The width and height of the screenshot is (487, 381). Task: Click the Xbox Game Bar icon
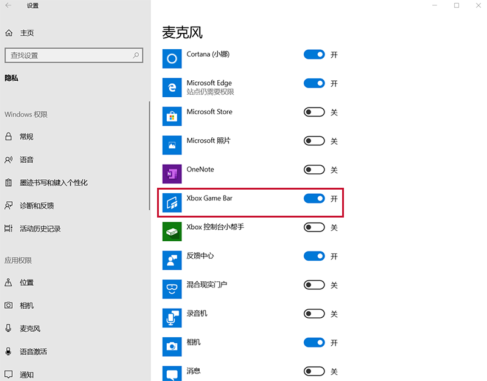(172, 202)
